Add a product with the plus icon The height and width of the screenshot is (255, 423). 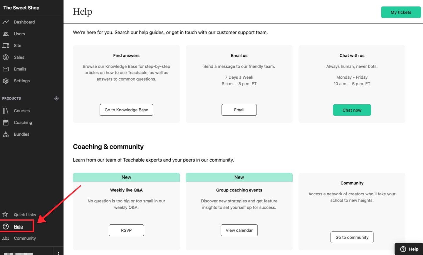click(x=56, y=98)
